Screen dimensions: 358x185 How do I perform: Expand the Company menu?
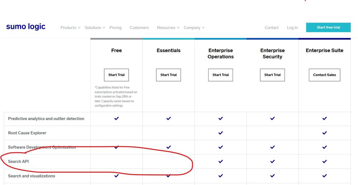[x=194, y=27]
